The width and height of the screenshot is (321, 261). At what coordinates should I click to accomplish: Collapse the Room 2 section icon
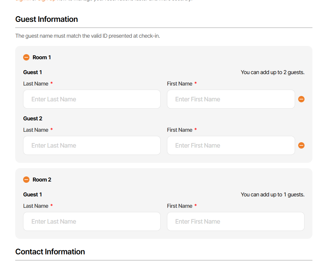pyautogui.click(x=26, y=180)
